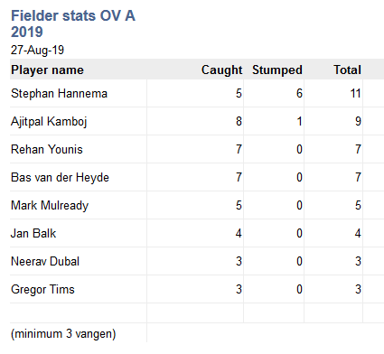The width and height of the screenshot is (384, 354).
Task: Click Bas van der Heyde's total 7
Action: 358,177
